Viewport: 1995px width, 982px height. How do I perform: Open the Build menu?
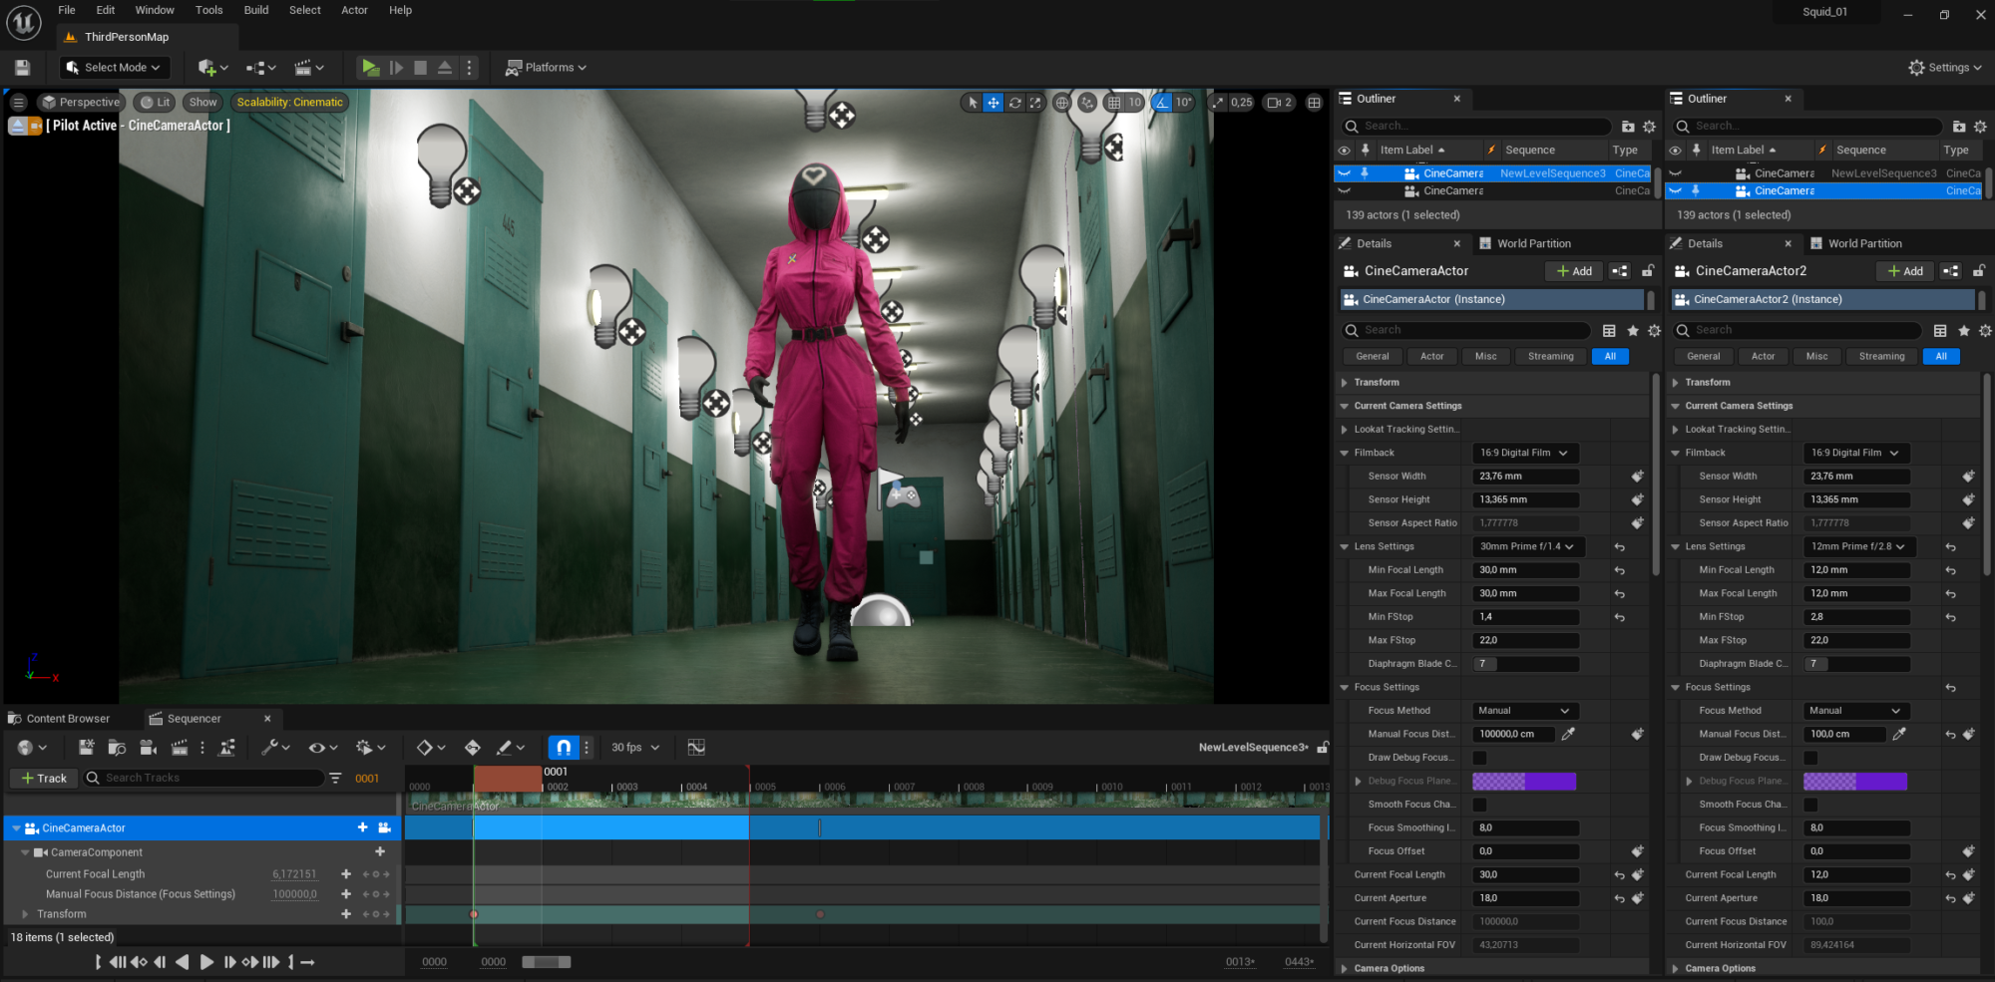(x=256, y=10)
